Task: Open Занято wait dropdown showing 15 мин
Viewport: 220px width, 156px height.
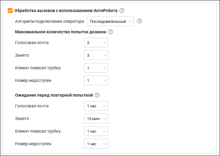Action: 96,118
